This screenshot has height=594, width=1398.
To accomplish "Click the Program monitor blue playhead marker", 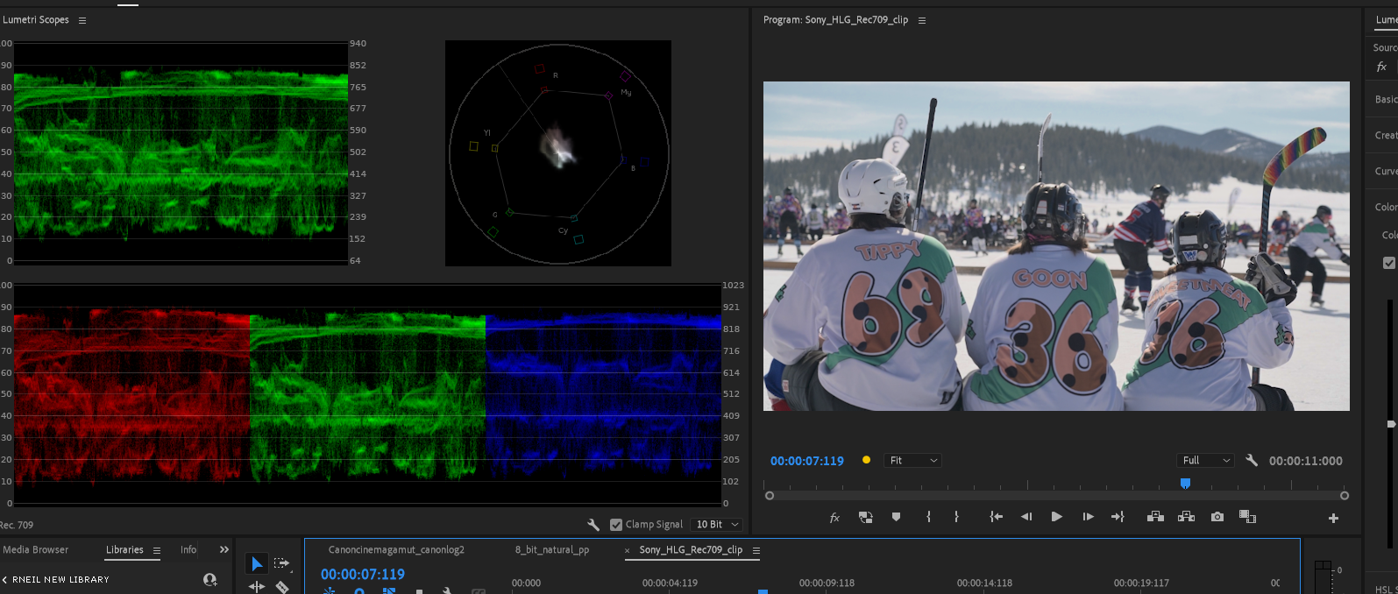I will point(1185,483).
